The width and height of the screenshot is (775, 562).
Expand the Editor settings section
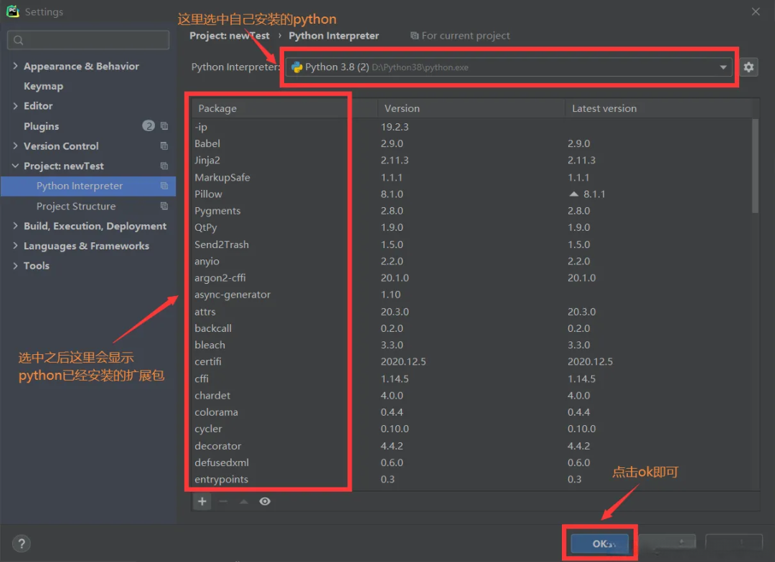click(15, 105)
